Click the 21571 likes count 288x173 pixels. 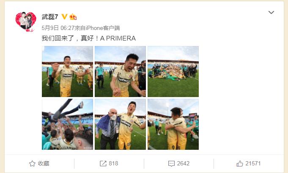click(x=253, y=163)
